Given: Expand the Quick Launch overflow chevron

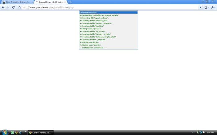Looking at the screenshot, I should click(x=25, y=132).
